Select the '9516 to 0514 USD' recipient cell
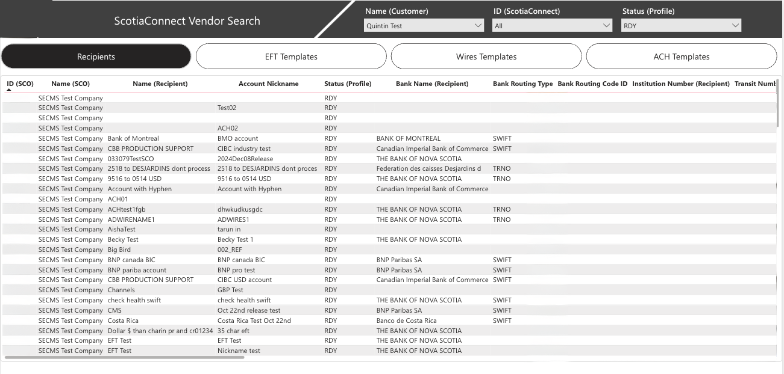The image size is (784, 374). click(134, 179)
